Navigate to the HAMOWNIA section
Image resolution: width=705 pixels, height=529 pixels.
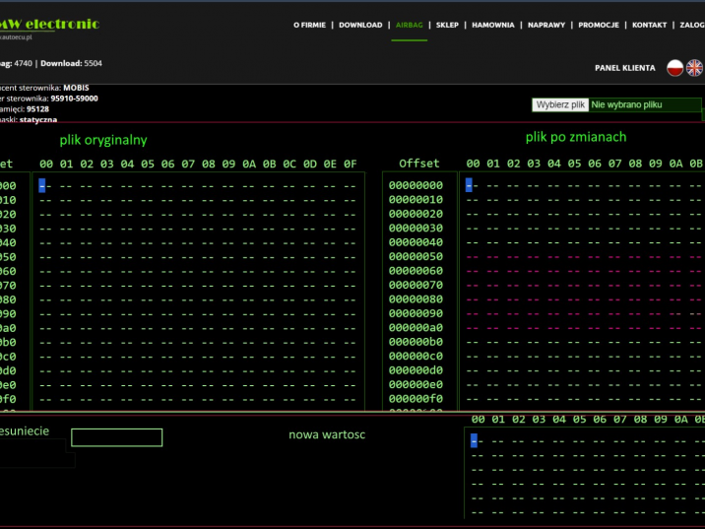click(x=493, y=25)
